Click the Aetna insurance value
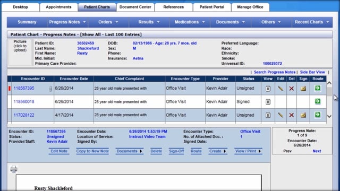 [x=138, y=58]
